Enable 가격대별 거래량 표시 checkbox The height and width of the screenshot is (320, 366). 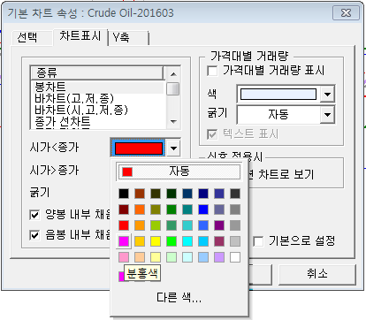click(x=212, y=71)
